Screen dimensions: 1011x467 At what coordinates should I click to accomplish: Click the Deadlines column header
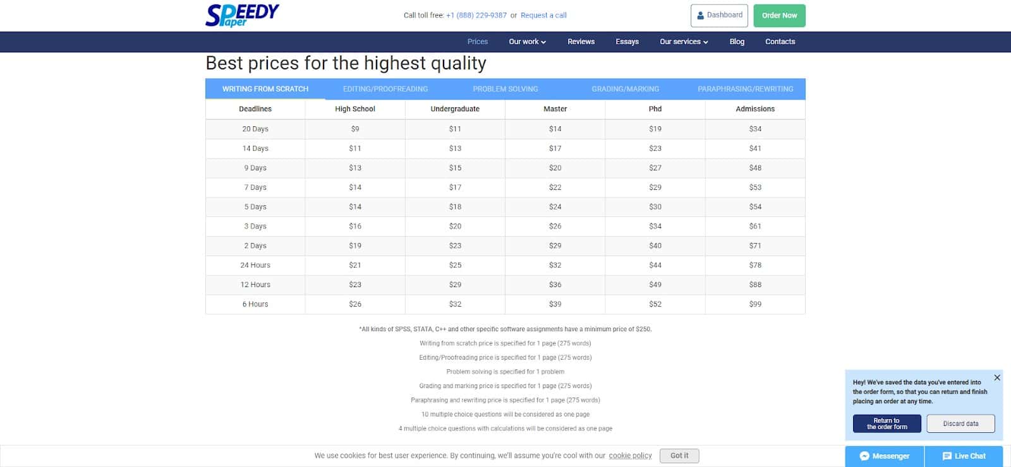[255, 109]
